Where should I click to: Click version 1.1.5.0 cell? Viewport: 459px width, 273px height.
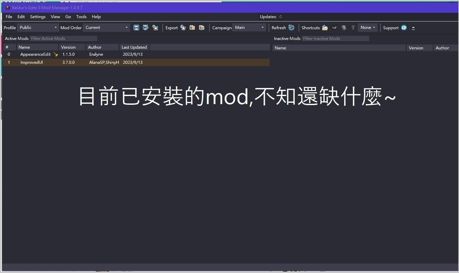click(x=68, y=54)
